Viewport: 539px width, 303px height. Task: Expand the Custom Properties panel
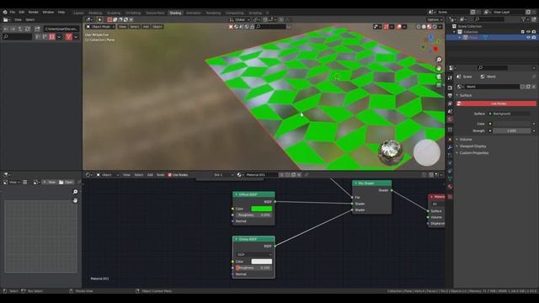[x=473, y=153]
